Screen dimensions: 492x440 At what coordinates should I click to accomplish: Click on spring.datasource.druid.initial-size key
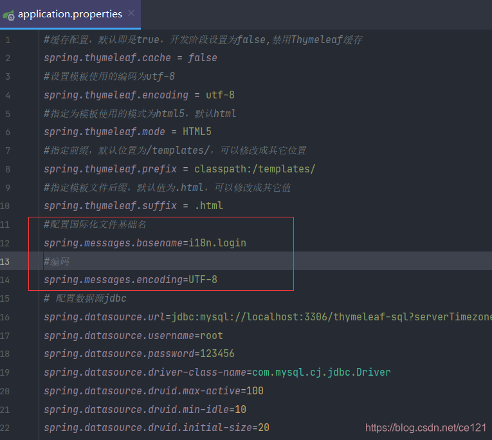(148, 428)
